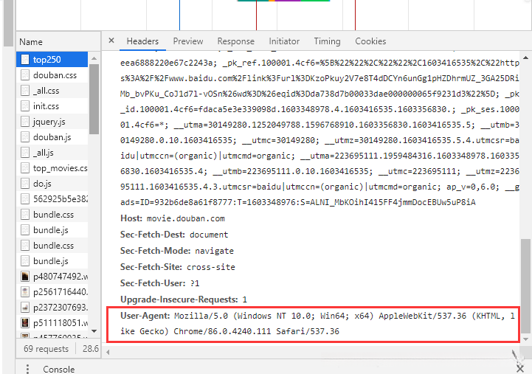Select the init.css request
Screen dimensions: 532x374
click(52, 106)
